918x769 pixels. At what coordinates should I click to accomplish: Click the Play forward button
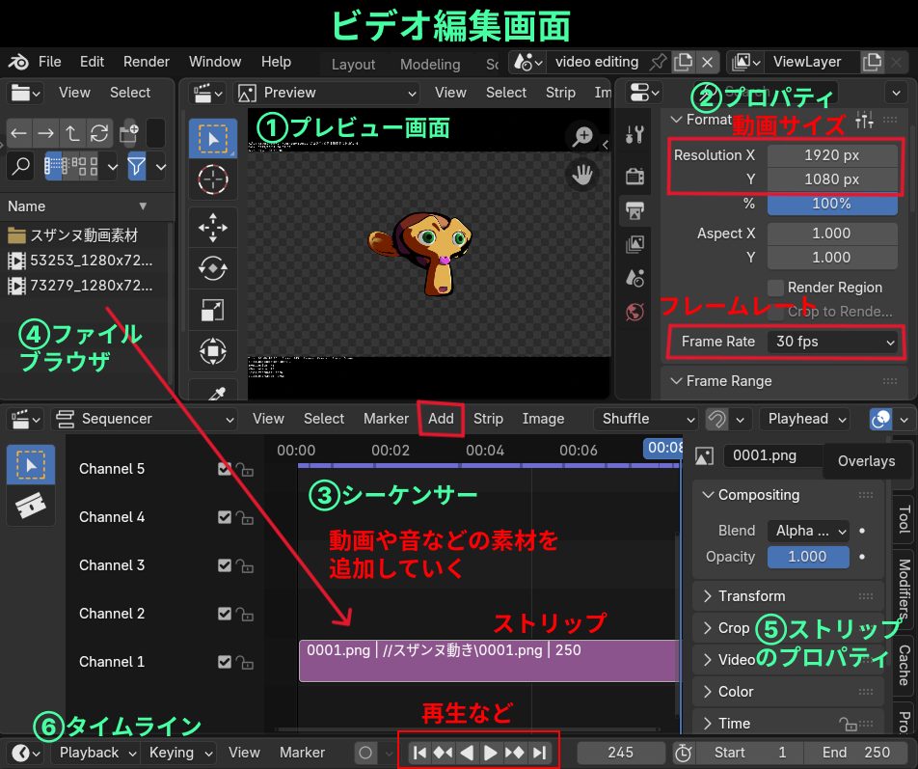tap(490, 753)
